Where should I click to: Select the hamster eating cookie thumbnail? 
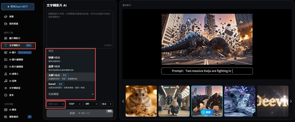[141, 101]
